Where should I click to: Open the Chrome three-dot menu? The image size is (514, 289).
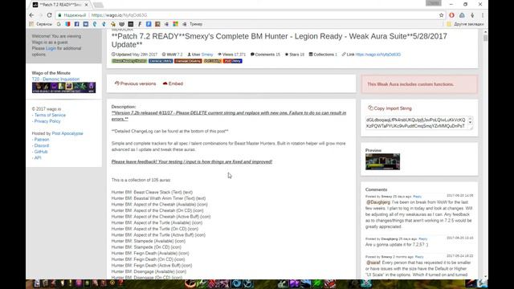tap(483, 15)
